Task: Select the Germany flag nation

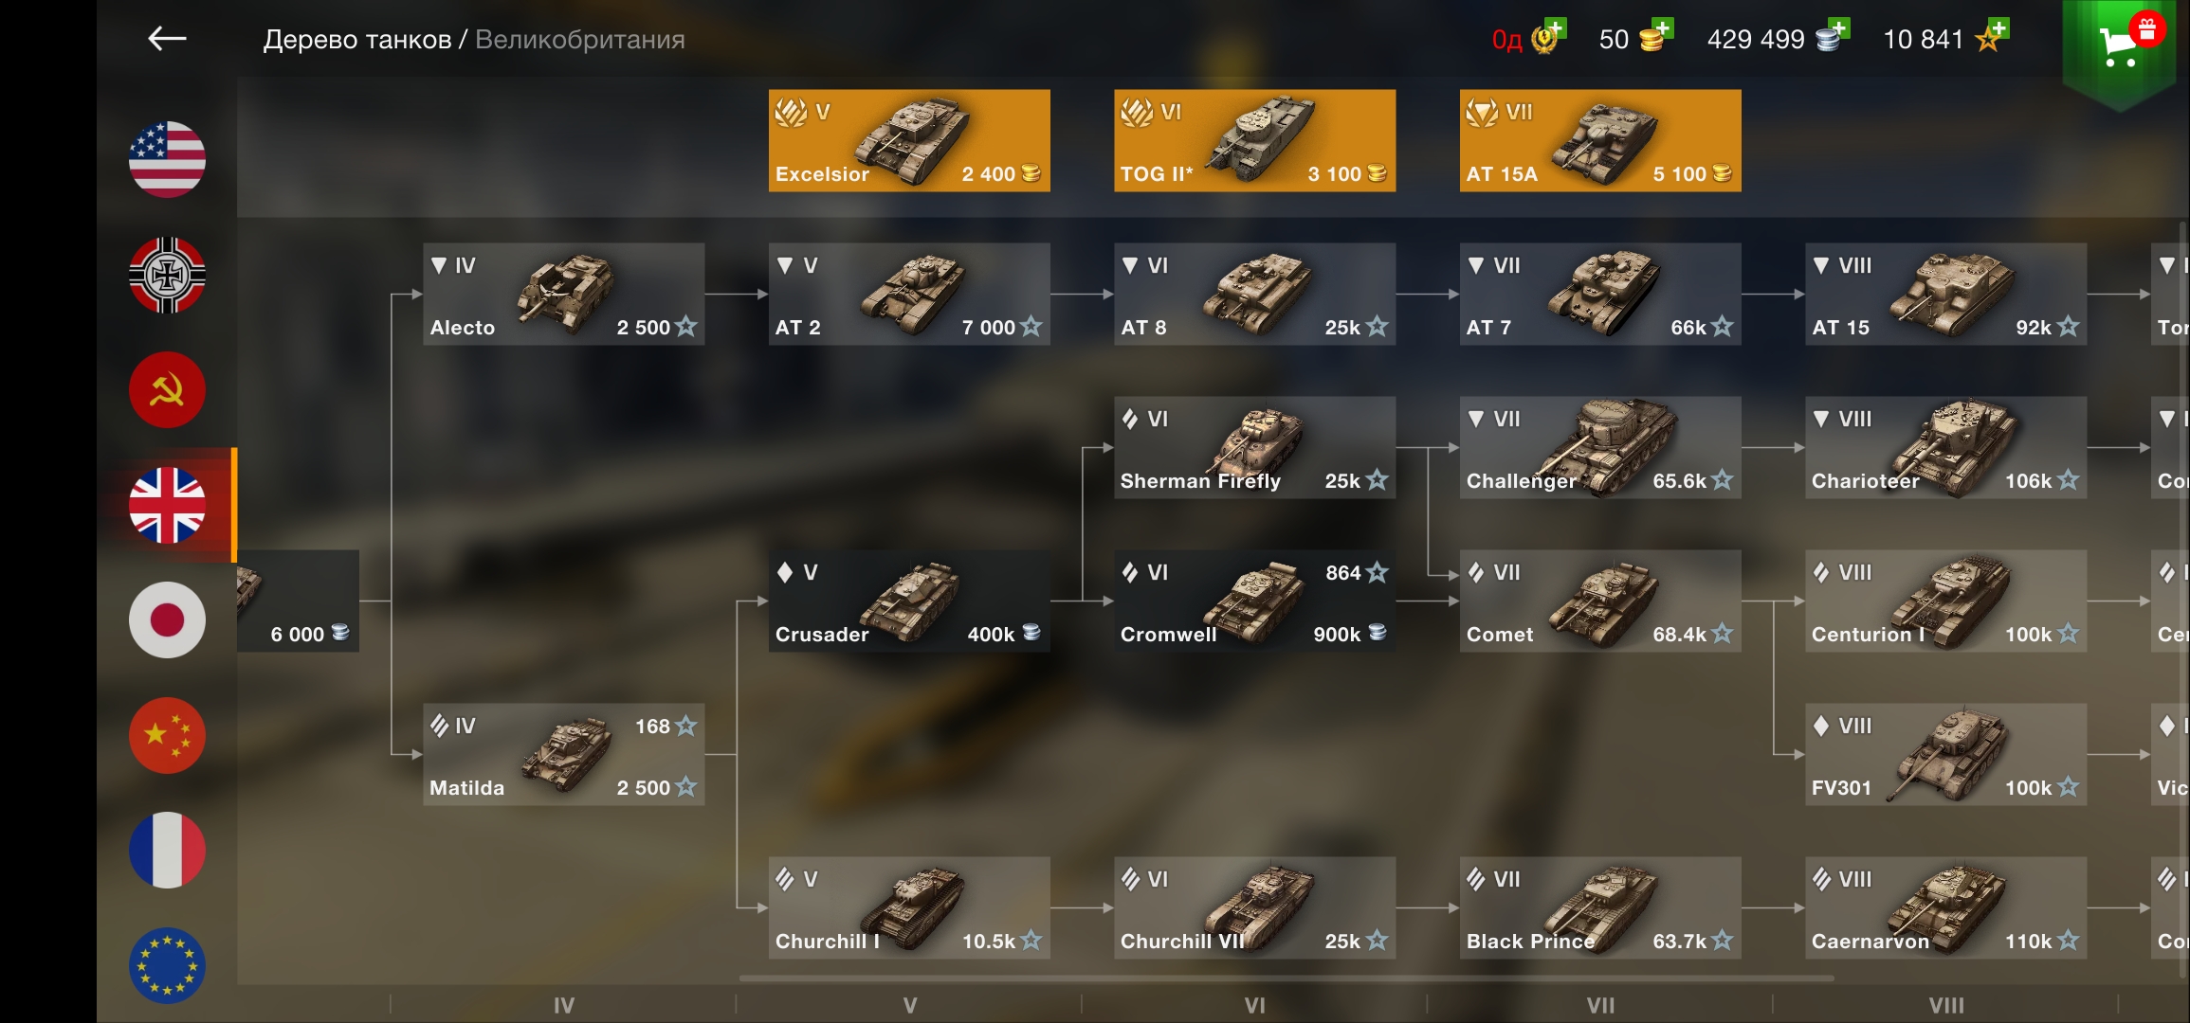Action: 167,275
